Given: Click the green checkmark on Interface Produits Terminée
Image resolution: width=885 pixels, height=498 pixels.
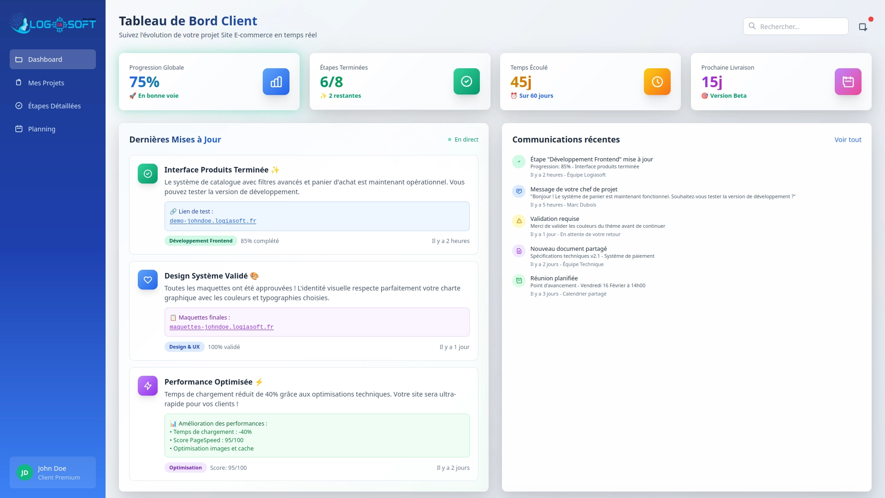Looking at the screenshot, I should [x=147, y=173].
